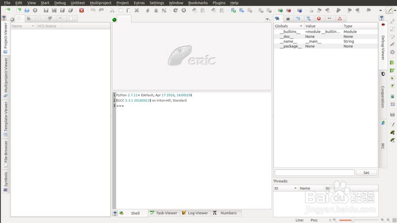Open the Settings menu
The height and width of the screenshot is (223, 397).
tap(157, 3)
